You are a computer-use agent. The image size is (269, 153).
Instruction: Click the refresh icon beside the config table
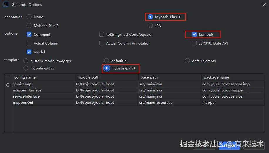point(8,85)
